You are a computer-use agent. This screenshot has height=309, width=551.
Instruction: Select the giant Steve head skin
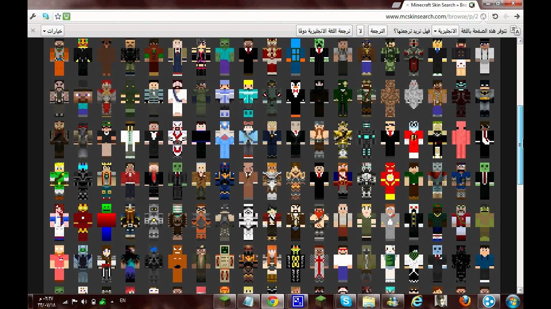click(83, 97)
